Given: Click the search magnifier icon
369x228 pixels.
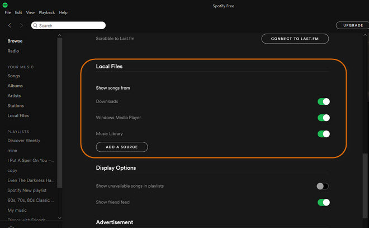Looking at the screenshot, I should tap(35, 25).
